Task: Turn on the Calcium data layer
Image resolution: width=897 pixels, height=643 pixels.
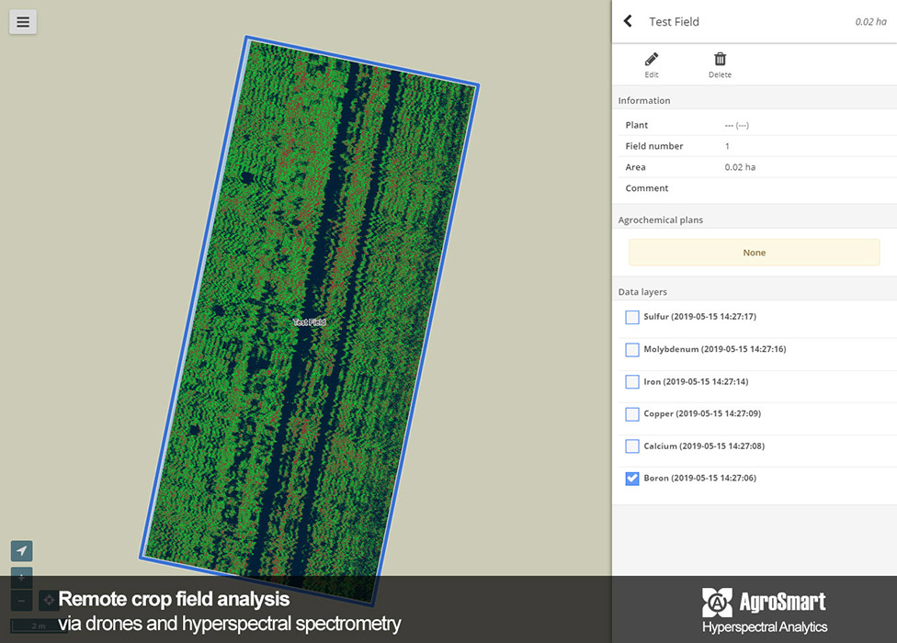Action: (632, 446)
